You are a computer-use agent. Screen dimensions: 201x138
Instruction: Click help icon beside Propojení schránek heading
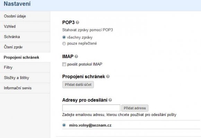point(108,77)
